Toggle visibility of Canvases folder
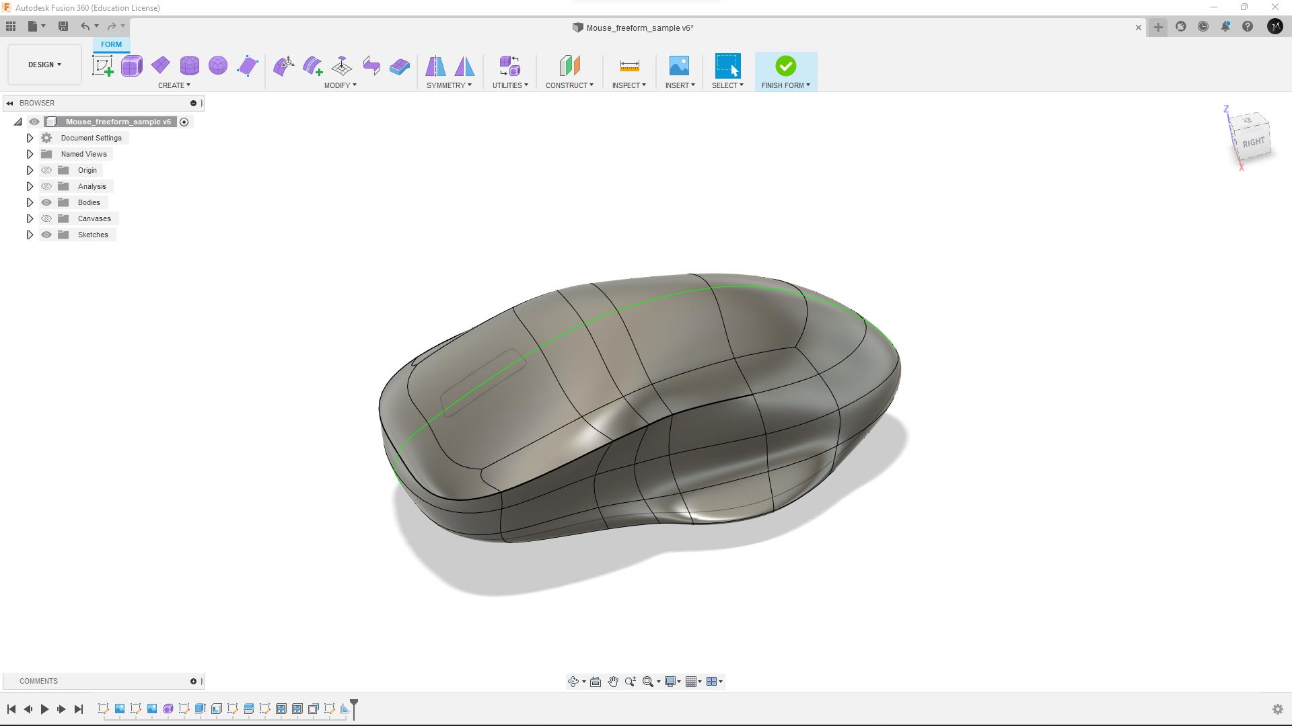This screenshot has height=726, width=1292. (46, 218)
